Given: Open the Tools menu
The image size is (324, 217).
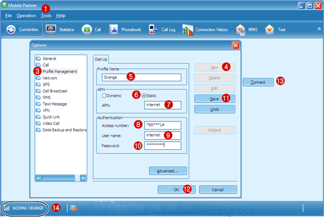Looking at the screenshot, I should pos(46,16).
